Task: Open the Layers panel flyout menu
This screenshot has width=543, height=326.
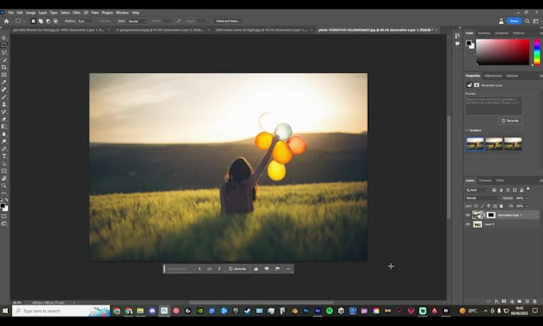Action: coord(541,181)
